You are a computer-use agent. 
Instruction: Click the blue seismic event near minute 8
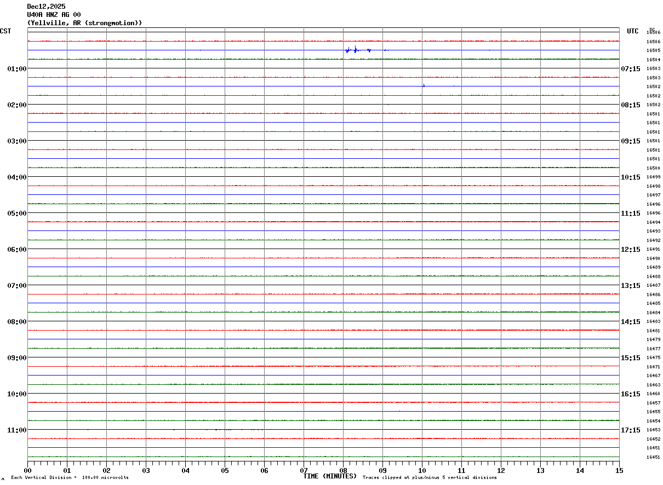tap(356, 50)
